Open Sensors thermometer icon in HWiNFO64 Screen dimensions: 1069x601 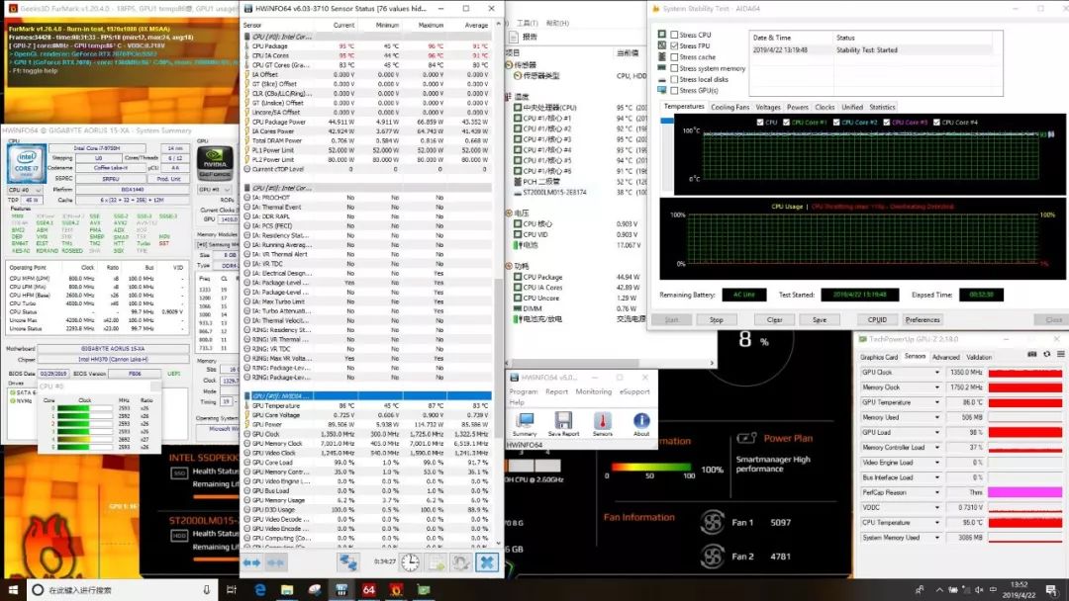[x=602, y=422]
